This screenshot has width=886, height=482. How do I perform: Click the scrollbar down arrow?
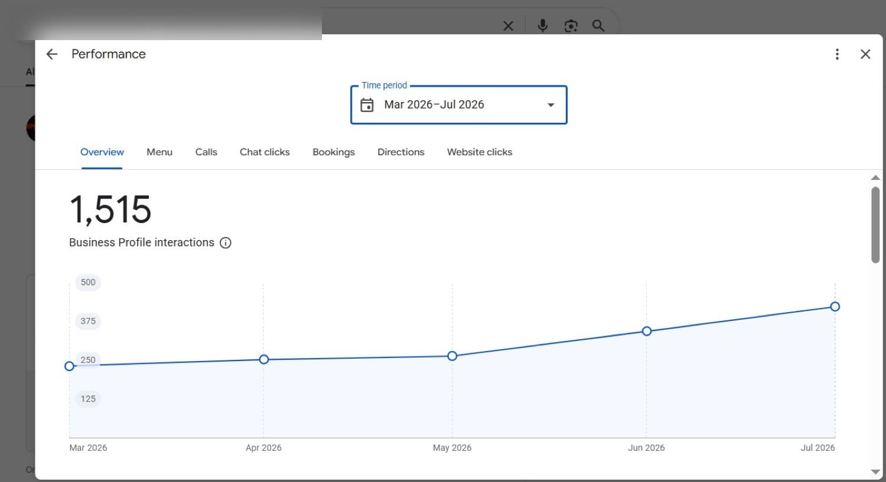click(x=875, y=471)
